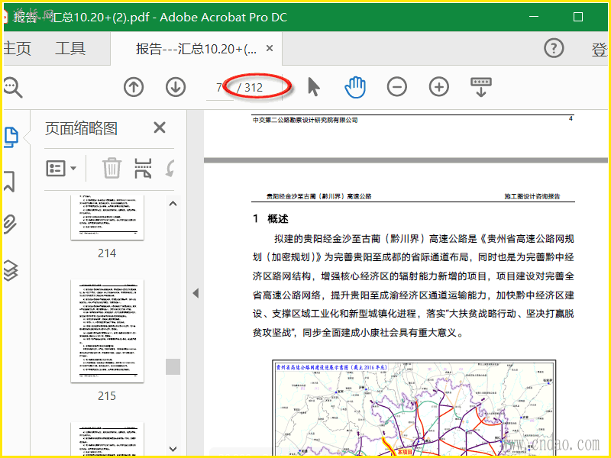Click the scrolling page display icon
611x458 pixels.
tap(481, 87)
